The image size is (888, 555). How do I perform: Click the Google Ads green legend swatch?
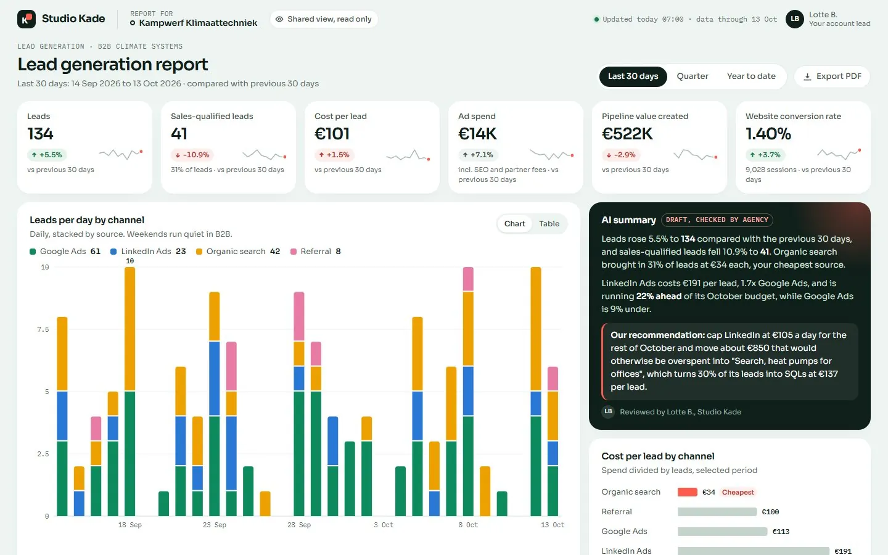click(33, 252)
